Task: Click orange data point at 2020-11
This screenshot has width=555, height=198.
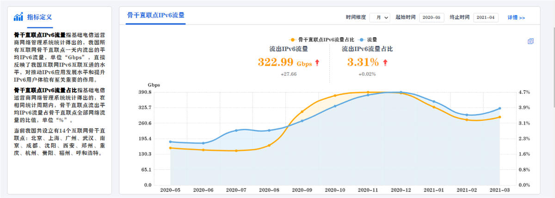Action: coord(368,93)
